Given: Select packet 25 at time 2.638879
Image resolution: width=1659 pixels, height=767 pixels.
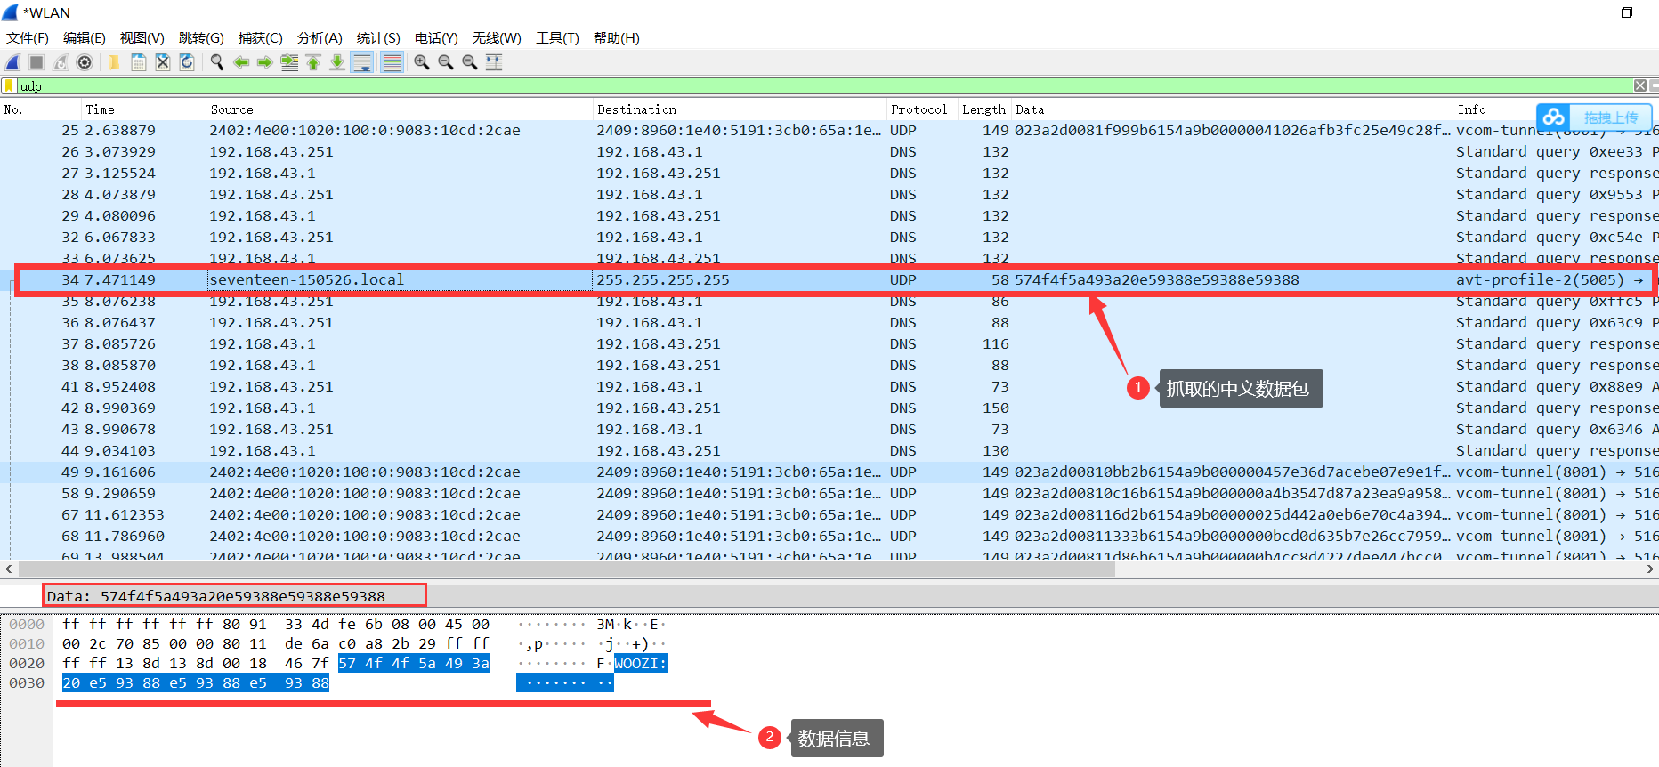Looking at the screenshot, I should 829,131.
